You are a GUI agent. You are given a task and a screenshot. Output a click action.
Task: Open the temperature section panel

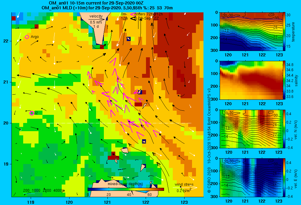tap(251, 32)
